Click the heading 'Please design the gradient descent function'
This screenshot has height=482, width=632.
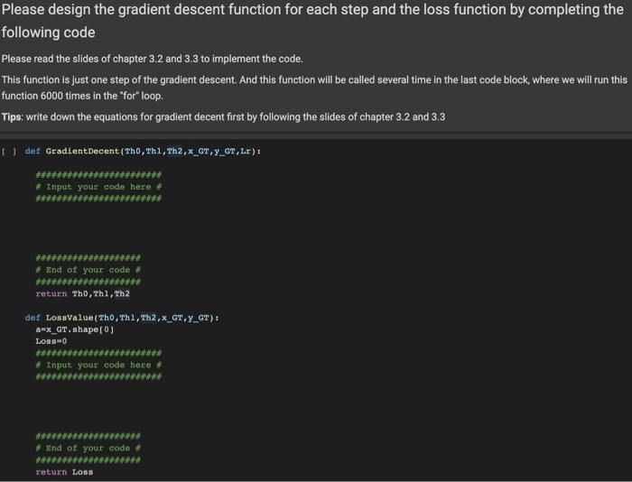pos(142,9)
